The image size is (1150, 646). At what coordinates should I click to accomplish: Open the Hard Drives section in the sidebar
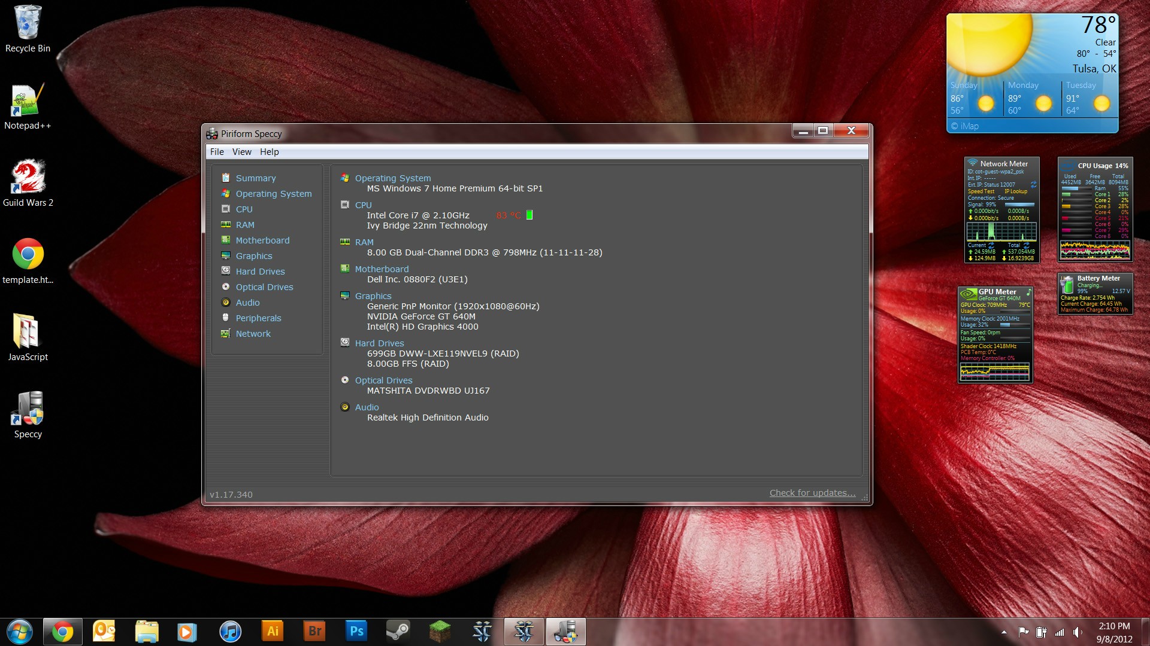pyautogui.click(x=260, y=272)
